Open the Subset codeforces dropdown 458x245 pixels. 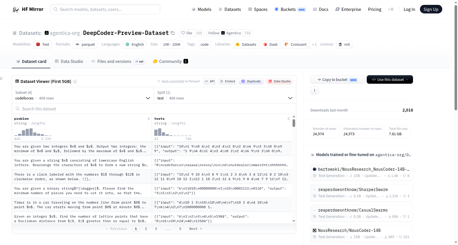coord(83,95)
